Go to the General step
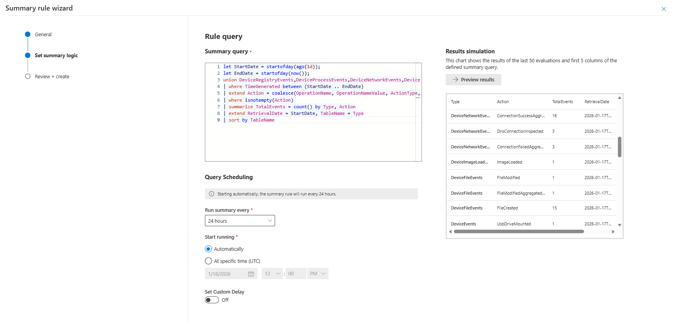The width and height of the screenshot is (674, 322). 43,35
